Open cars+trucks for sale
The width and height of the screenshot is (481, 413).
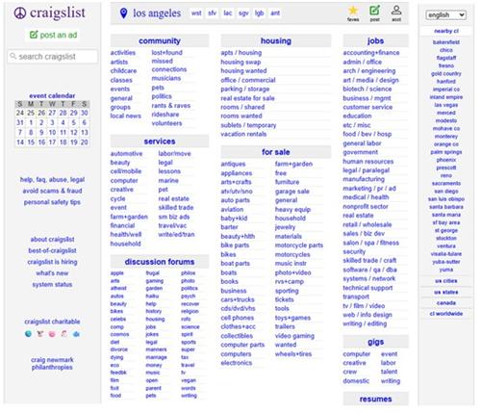click(x=238, y=299)
